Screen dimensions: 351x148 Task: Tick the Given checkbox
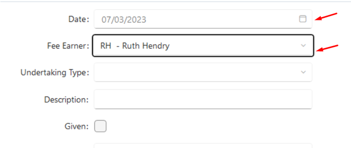(100, 126)
